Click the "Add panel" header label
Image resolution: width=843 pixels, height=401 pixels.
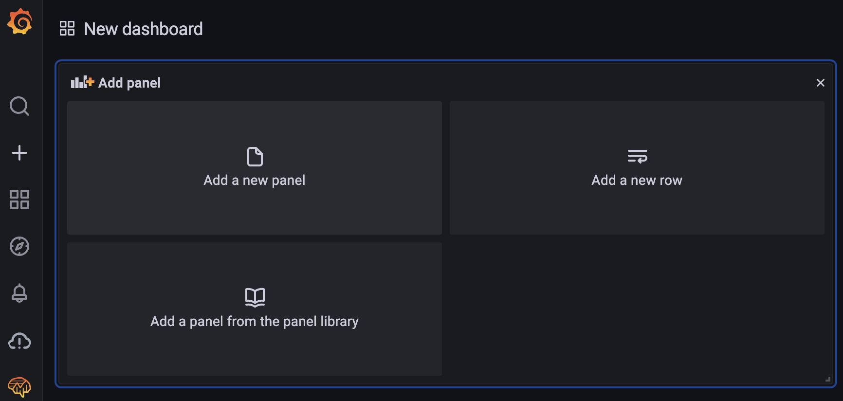(x=129, y=83)
